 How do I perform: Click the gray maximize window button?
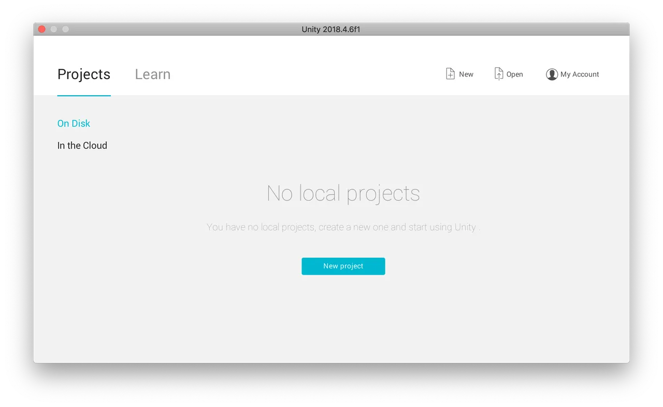66,29
